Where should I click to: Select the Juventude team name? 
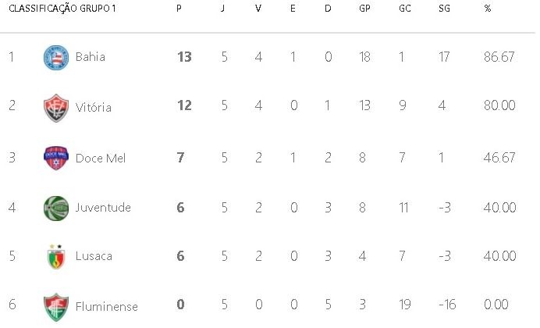(103, 208)
